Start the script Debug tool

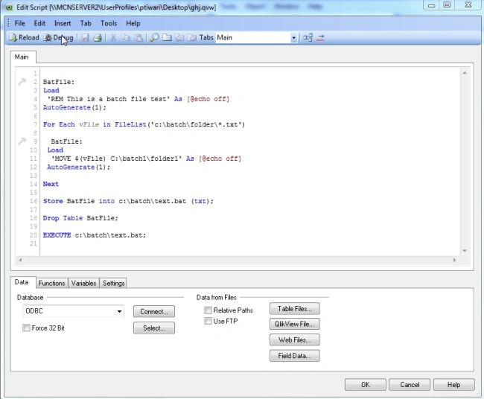tap(59, 38)
